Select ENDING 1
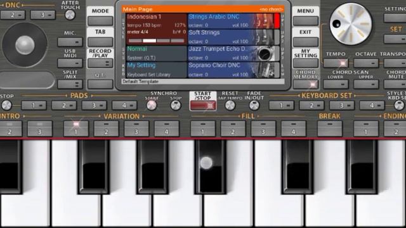This screenshot has width=406, height=228. click(366, 129)
